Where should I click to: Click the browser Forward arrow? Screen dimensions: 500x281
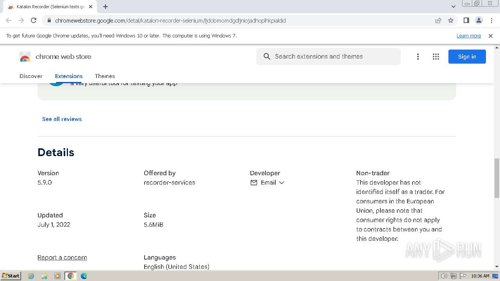[x=21, y=20]
